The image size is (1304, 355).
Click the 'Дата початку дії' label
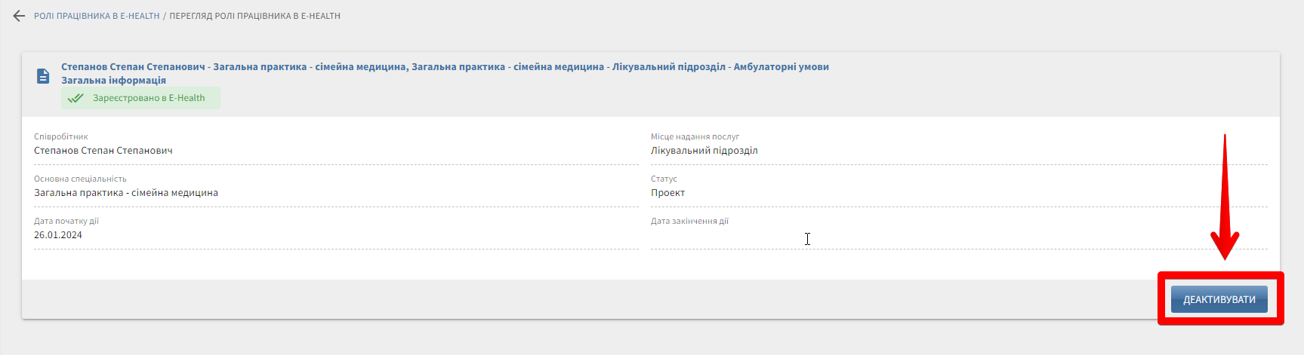pyautogui.click(x=66, y=222)
